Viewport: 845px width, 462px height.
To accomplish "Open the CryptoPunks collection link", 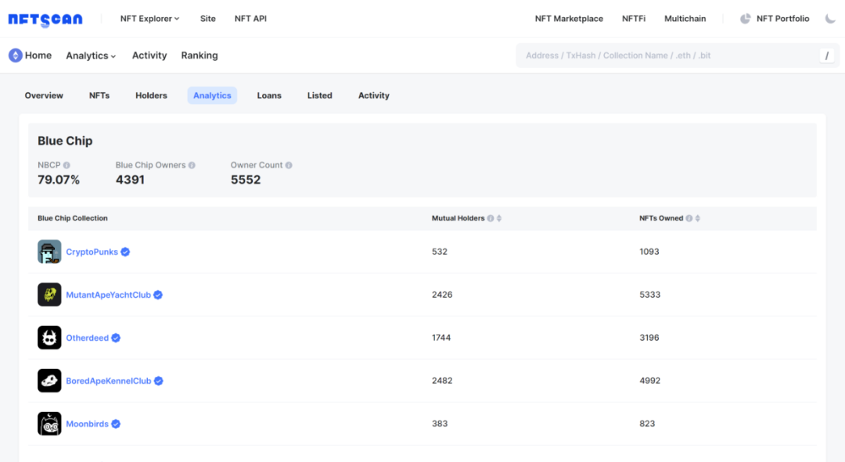I will click(92, 252).
